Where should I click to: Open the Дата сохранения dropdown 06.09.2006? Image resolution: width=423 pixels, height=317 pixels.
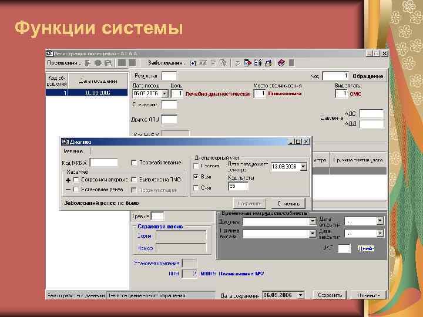[x=301, y=295]
